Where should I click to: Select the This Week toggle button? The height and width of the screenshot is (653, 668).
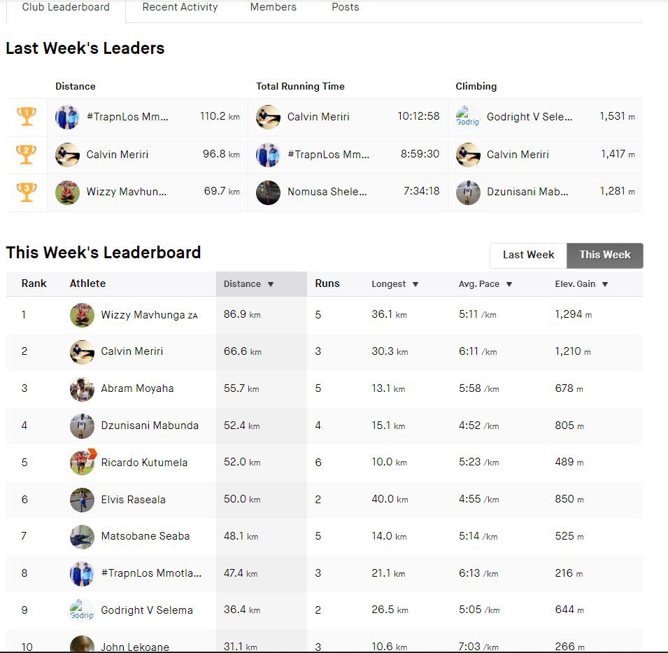(x=605, y=255)
